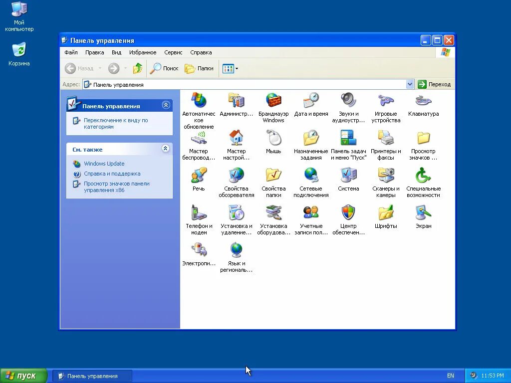This screenshot has width=511, height=383.
Task: Collapse the См. также sidebar section
Action: click(165, 149)
